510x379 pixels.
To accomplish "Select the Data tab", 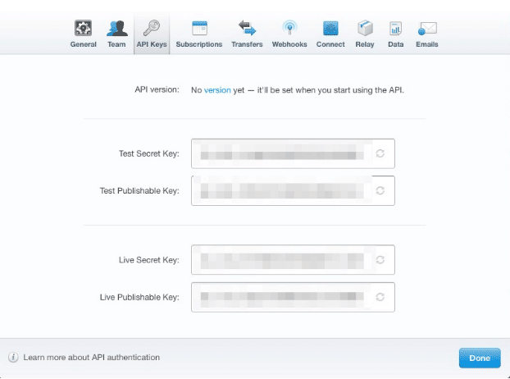I will 395,34.
